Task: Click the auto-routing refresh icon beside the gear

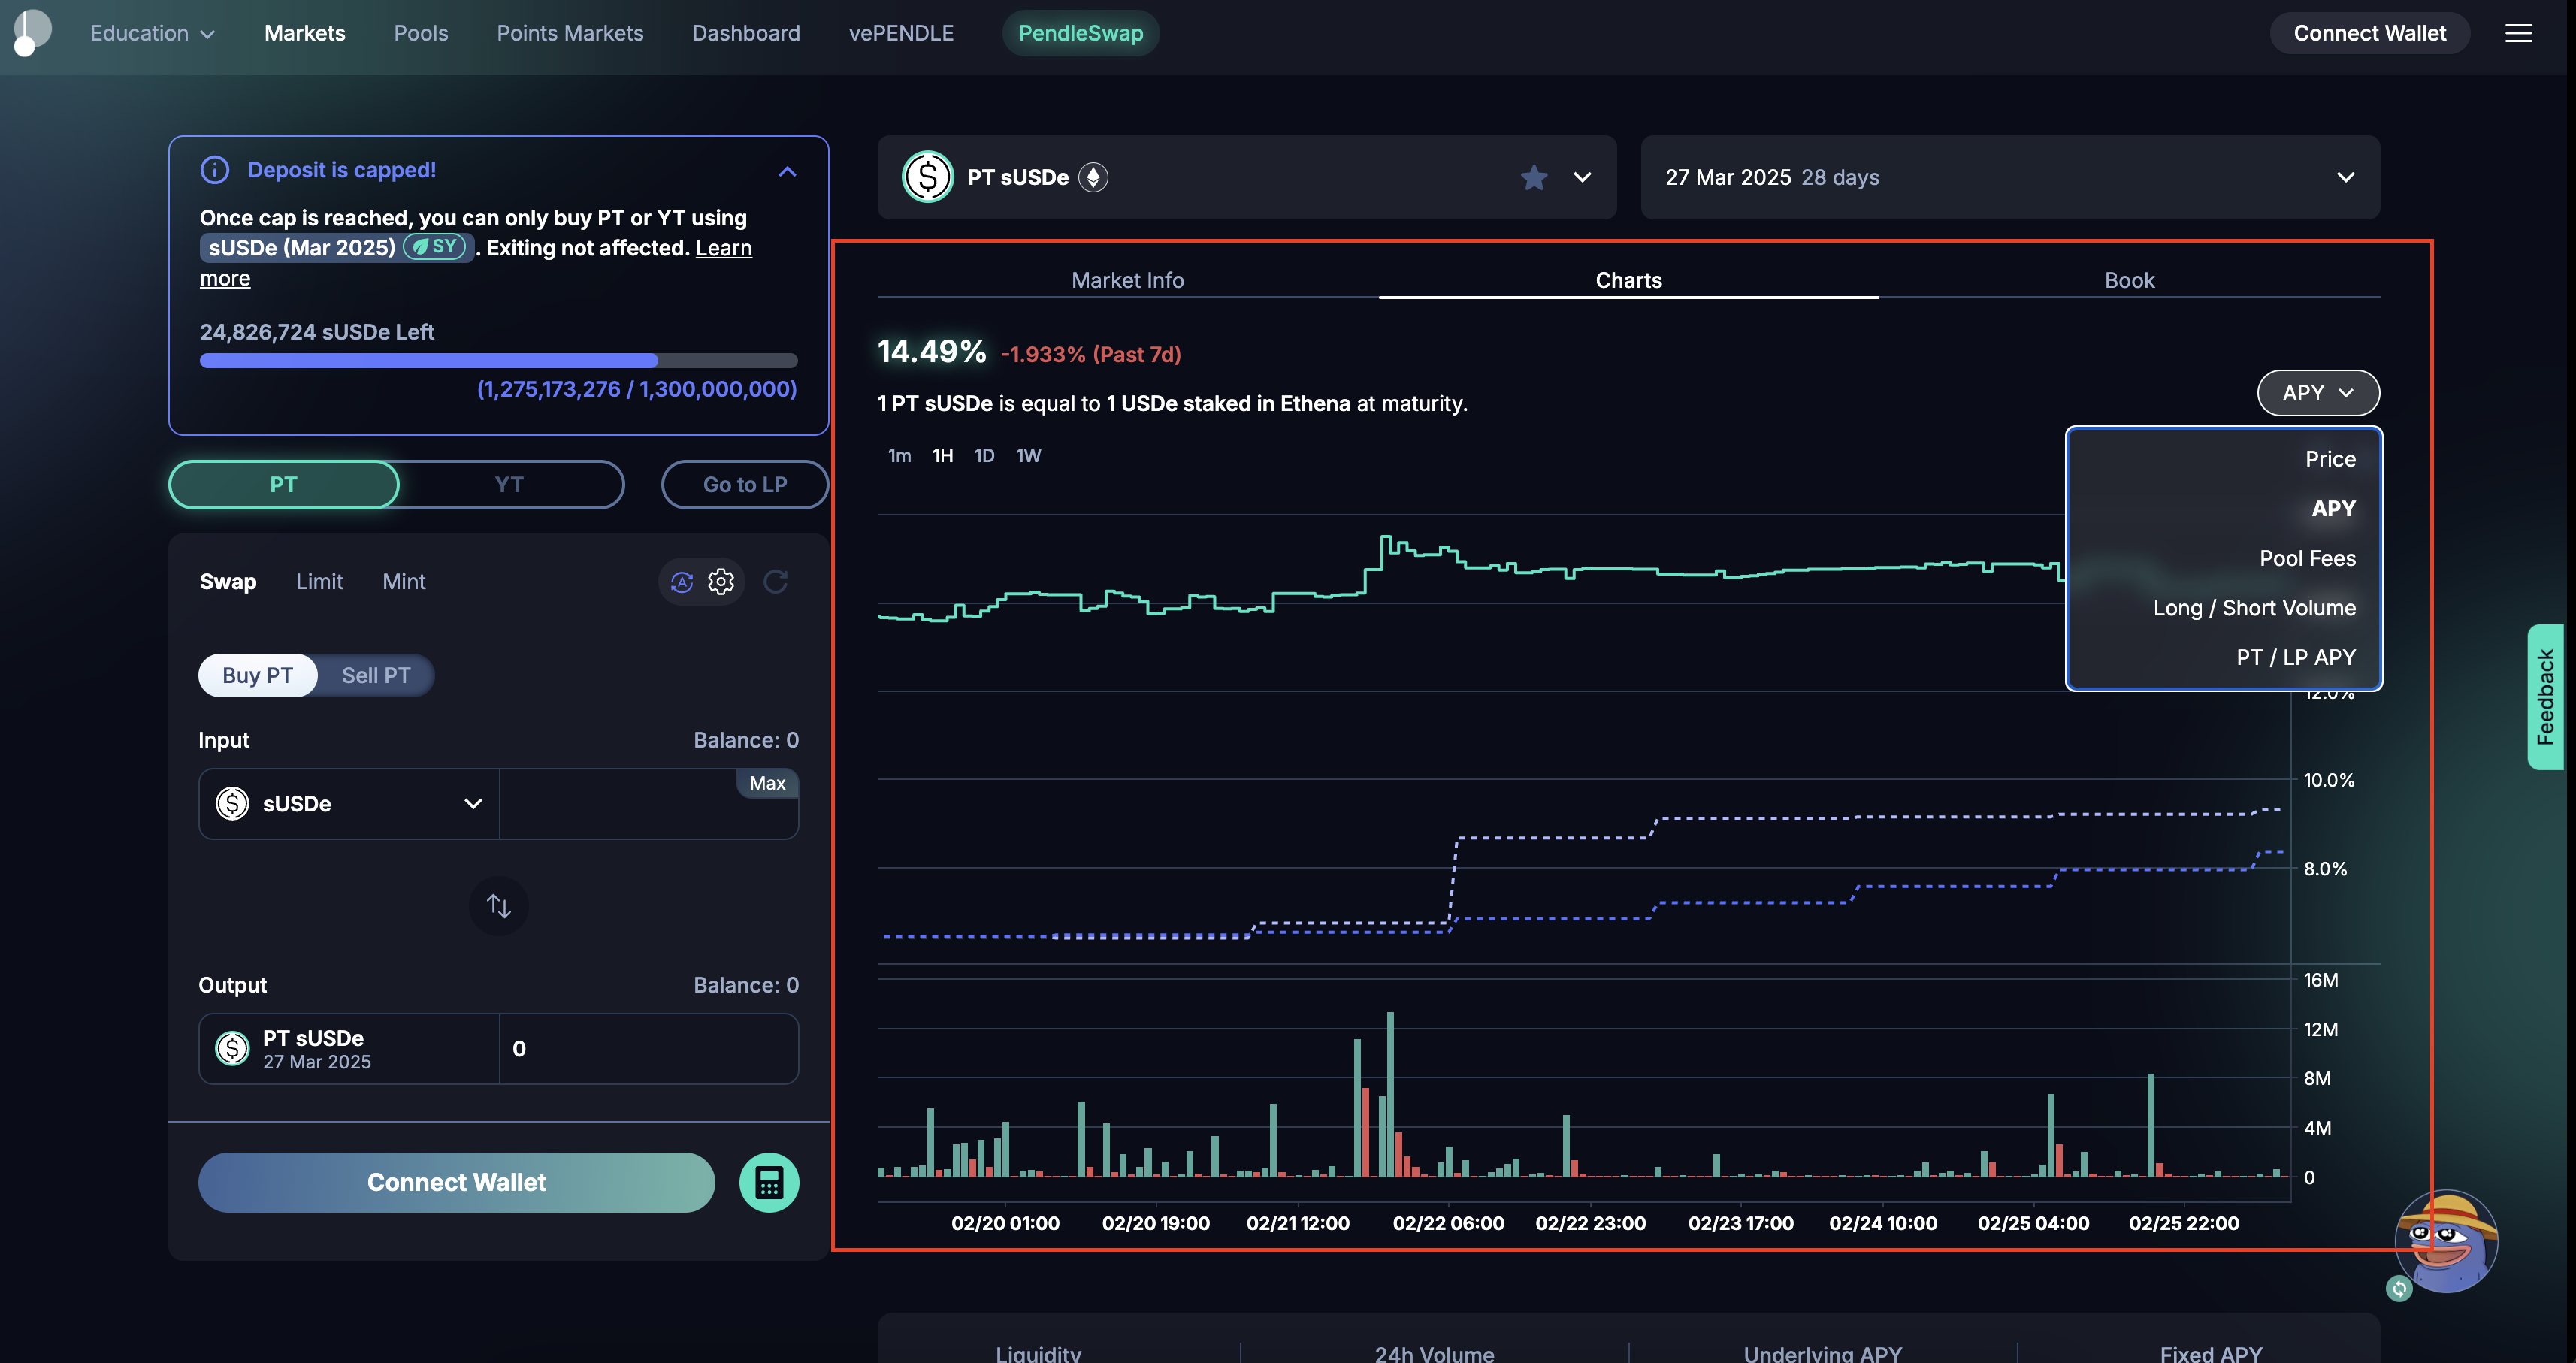Action: [x=681, y=581]
